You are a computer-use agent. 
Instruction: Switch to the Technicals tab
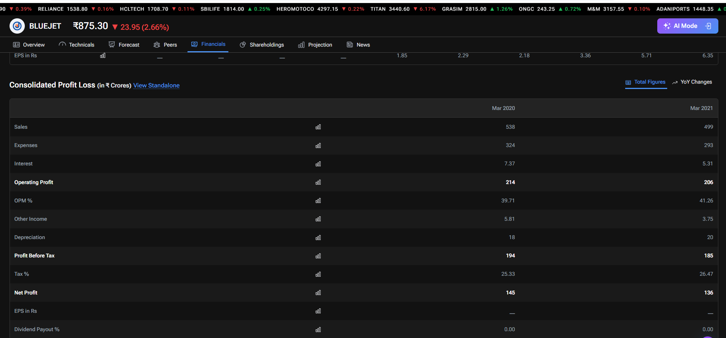[x=76, y=45]
